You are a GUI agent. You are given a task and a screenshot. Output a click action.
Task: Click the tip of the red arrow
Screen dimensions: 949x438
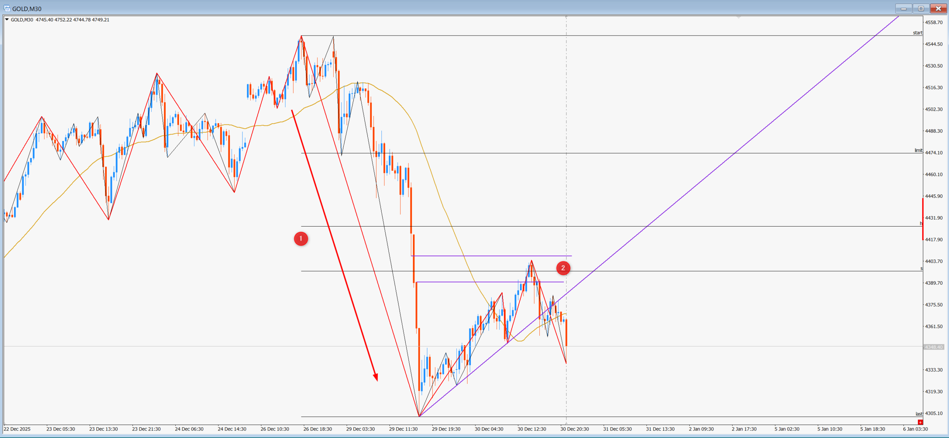pyautogui.click(x=377, y=379)
